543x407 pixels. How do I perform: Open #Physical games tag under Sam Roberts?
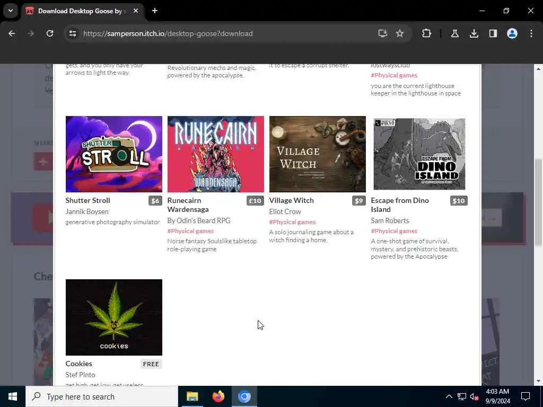pyautogui.click(x=394, y=231)
